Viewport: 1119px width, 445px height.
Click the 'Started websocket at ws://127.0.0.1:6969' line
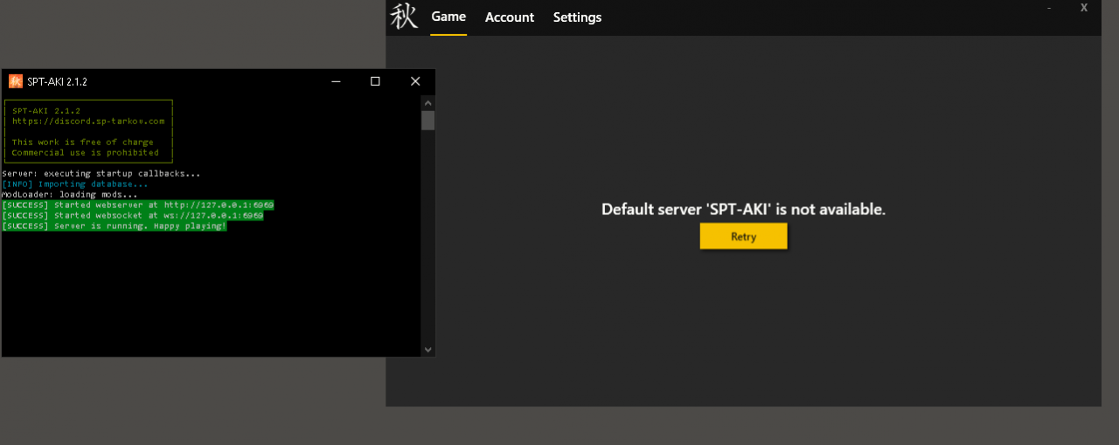132,216
